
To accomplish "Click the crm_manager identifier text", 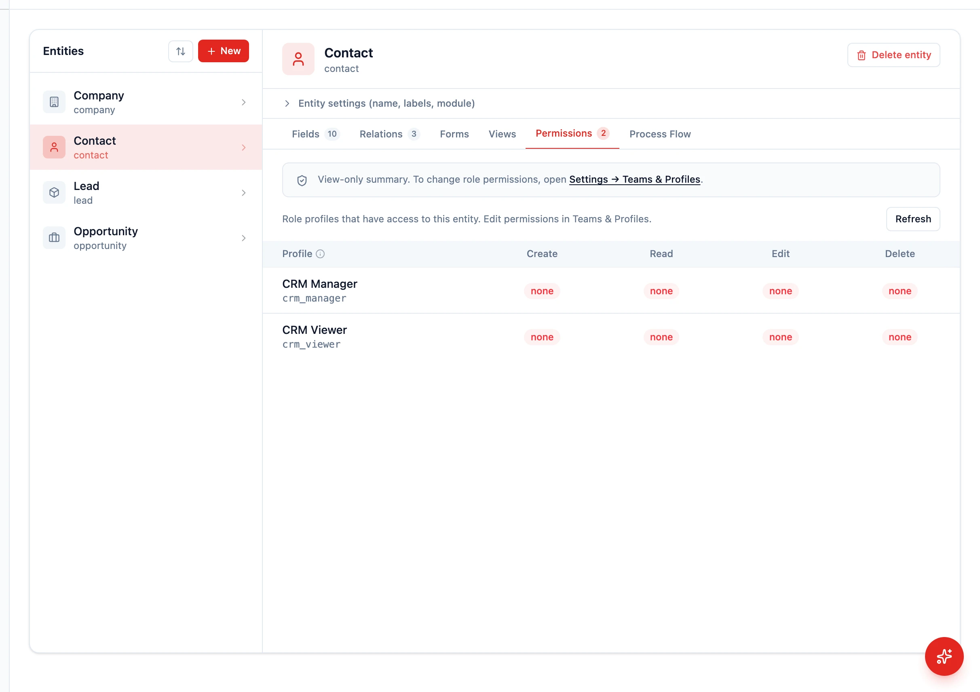I will point(314,298).
